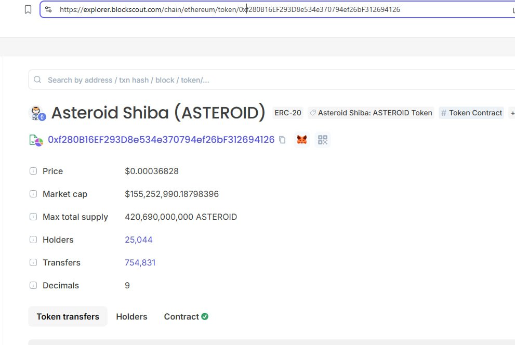Image resolution: width=515 pixels, height=345 pixels.
Task: Switch to the Holders tab
Action: click(x=131, y=316)
